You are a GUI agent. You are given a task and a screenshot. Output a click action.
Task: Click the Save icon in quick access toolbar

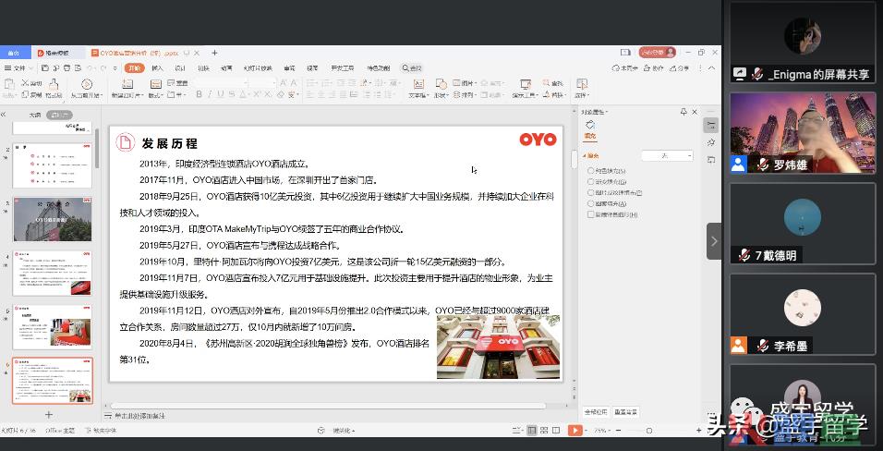[x=45, y=68]
